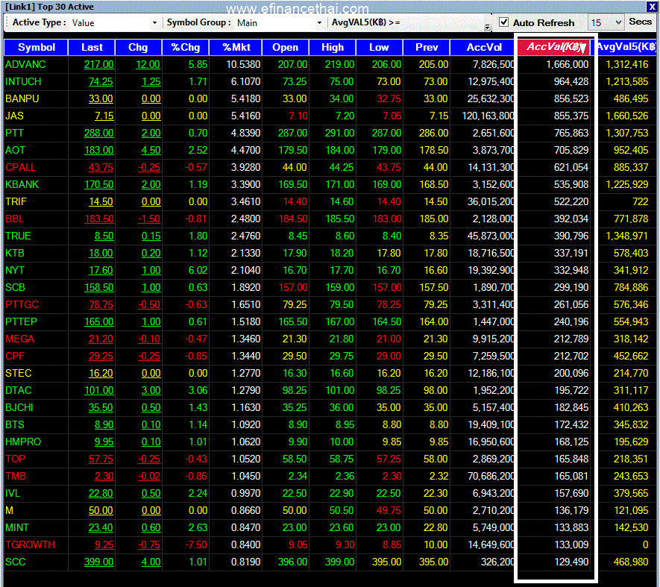Select the BBL symbol
This screenshot has width=660, height=587.
click(x=15, y=219)
